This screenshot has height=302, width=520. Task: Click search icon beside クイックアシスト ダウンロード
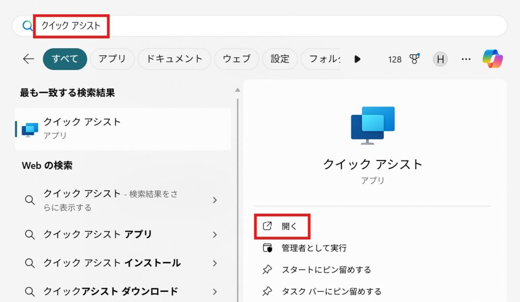[x=30, y=292]
